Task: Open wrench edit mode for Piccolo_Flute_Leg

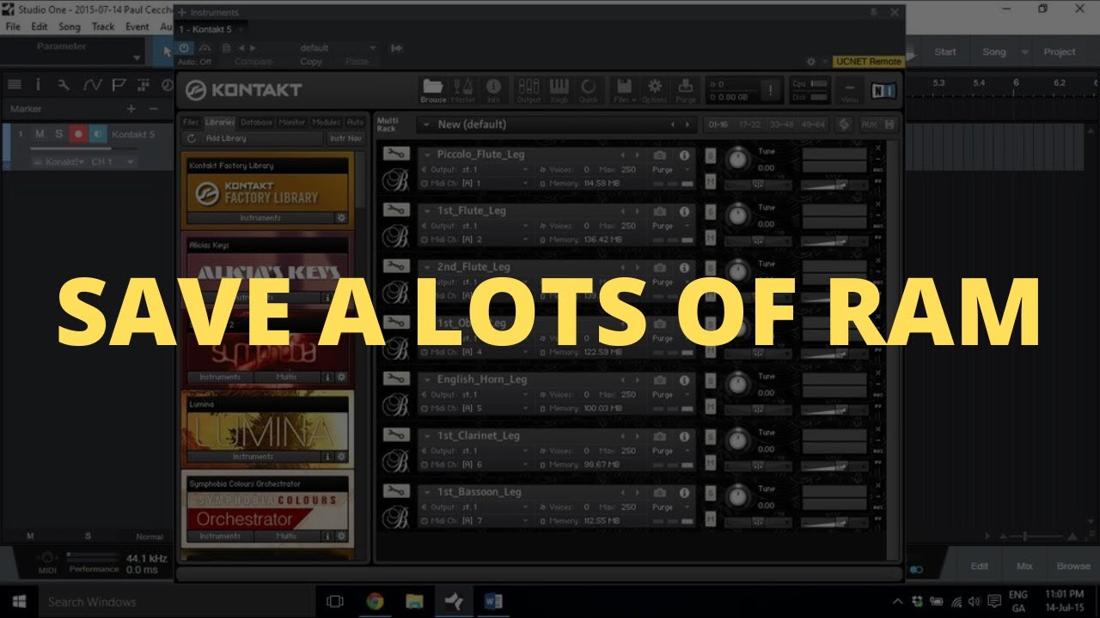Action: (x=395, y=154)
